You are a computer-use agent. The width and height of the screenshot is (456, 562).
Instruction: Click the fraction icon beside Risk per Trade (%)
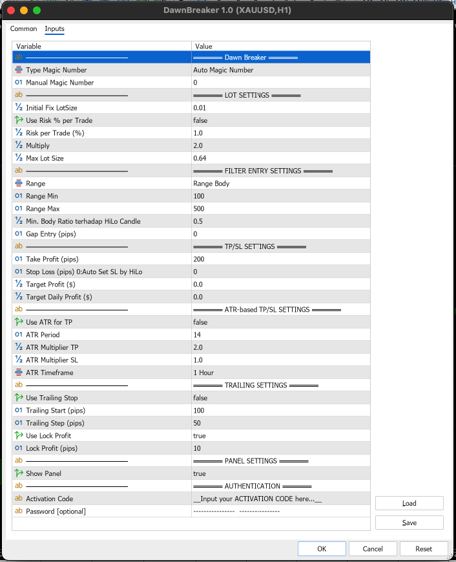coord(19,133)
